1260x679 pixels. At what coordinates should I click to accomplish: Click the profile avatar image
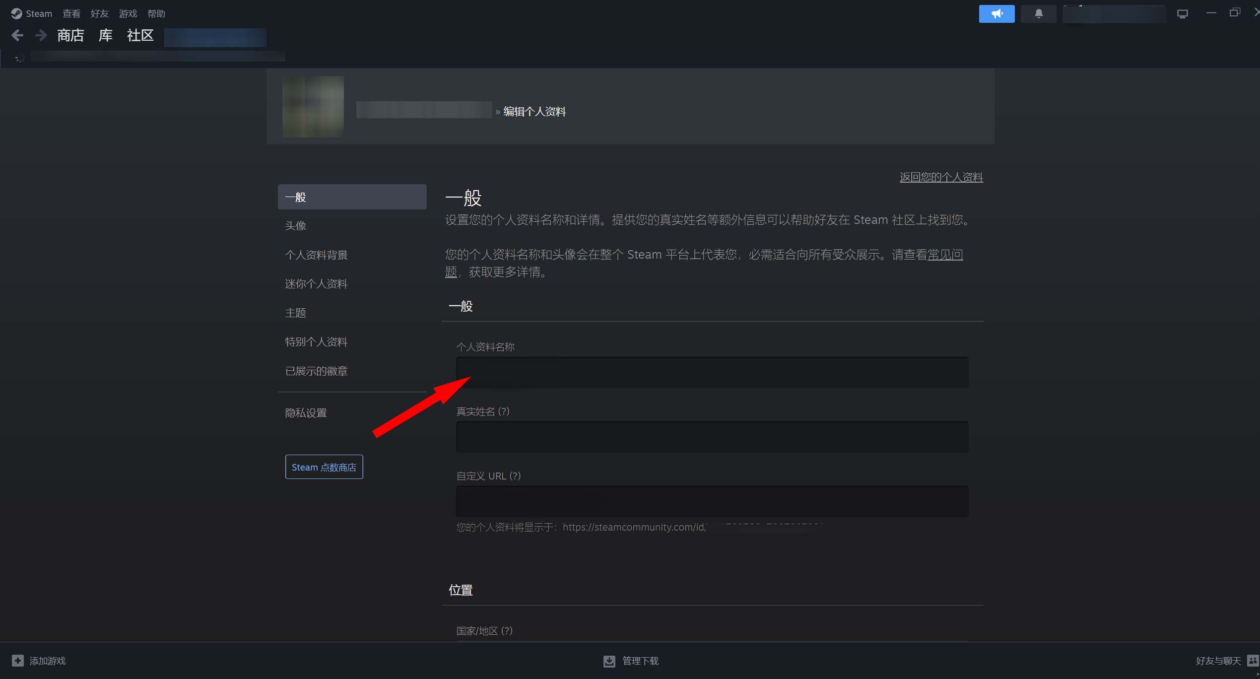pyautogui.click(x=312, y=106)
